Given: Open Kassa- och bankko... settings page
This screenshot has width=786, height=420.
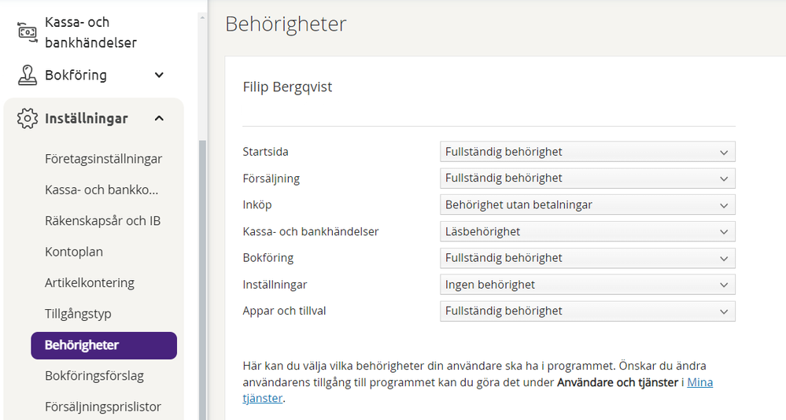Looking at the screenshot, I should click(x=101, y=190).
